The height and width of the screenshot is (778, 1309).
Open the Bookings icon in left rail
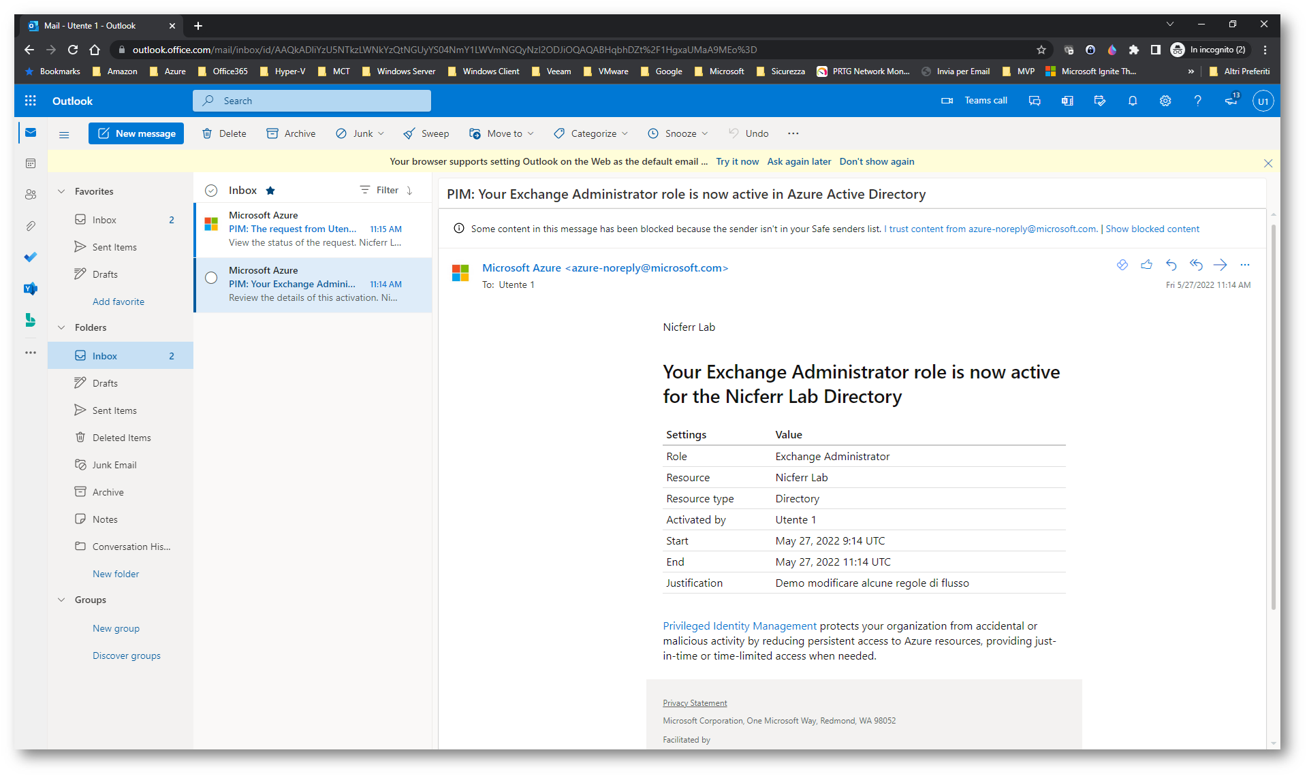[31, 320]
